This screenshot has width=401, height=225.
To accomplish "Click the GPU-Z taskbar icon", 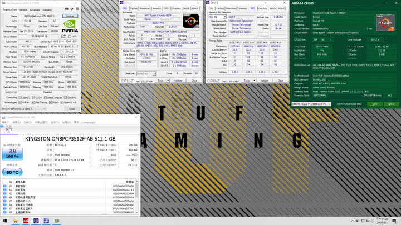I will (x=56, y=221).
